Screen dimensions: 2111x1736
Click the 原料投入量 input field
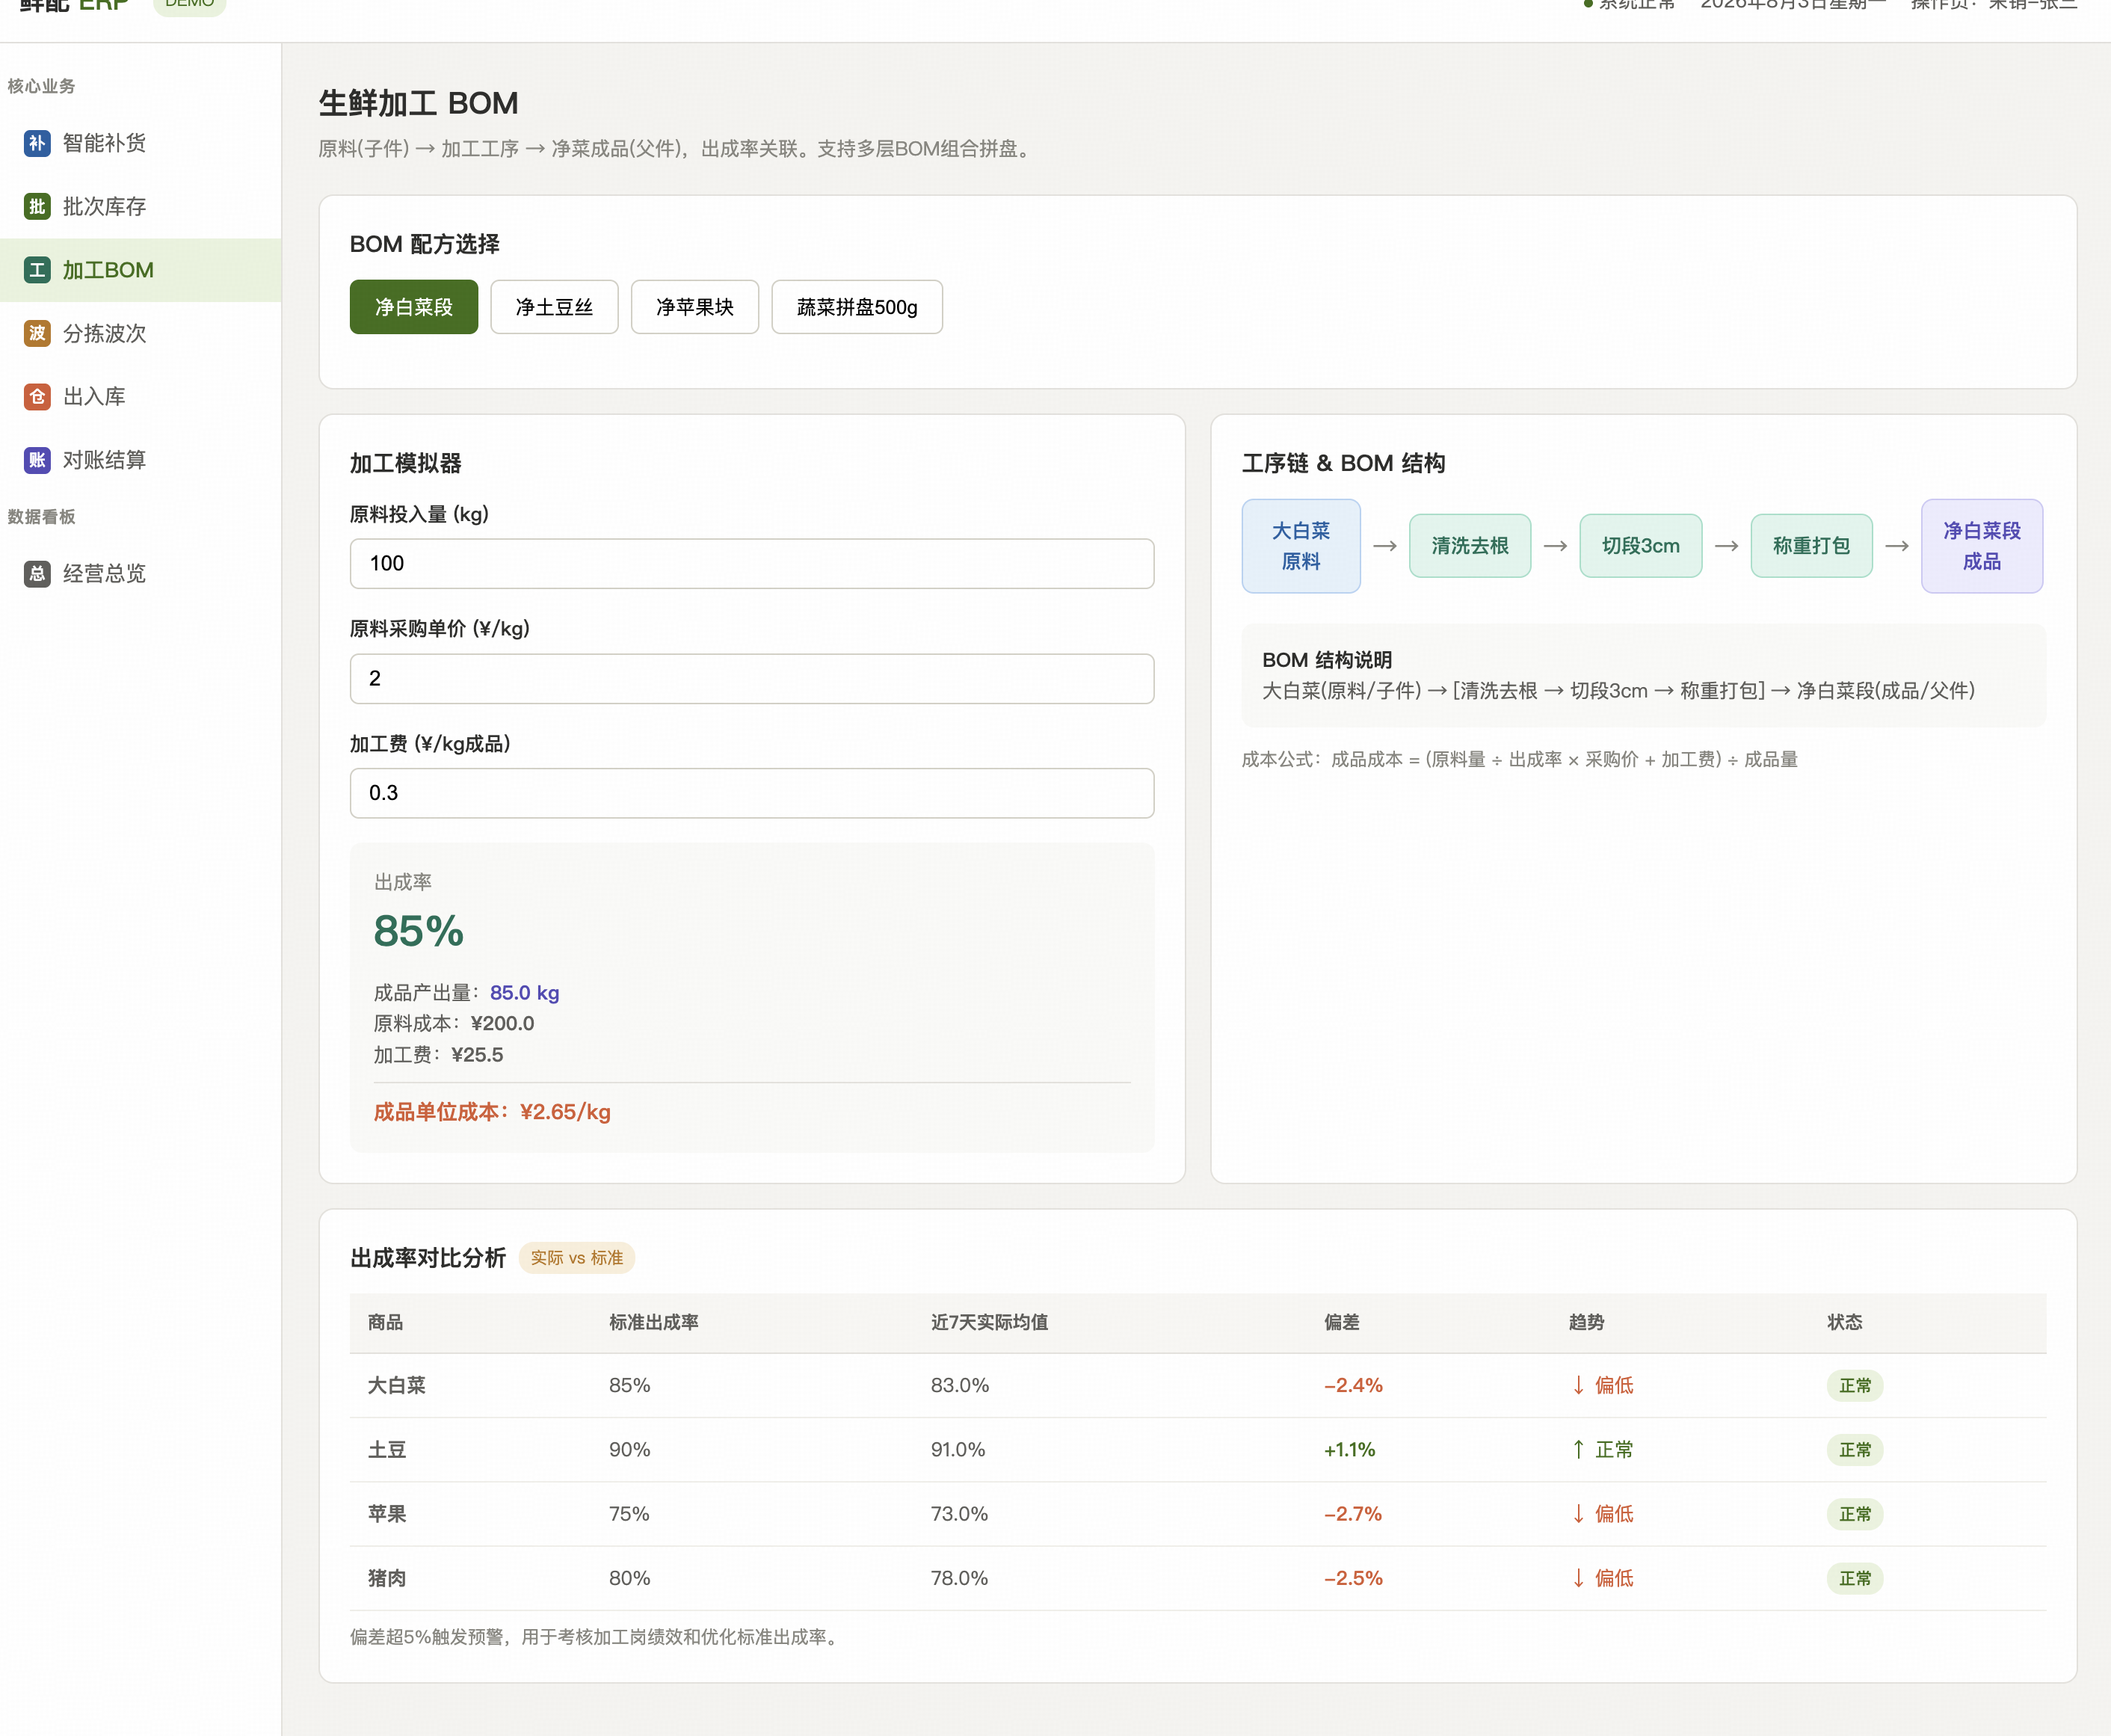[x=752, y=564]
